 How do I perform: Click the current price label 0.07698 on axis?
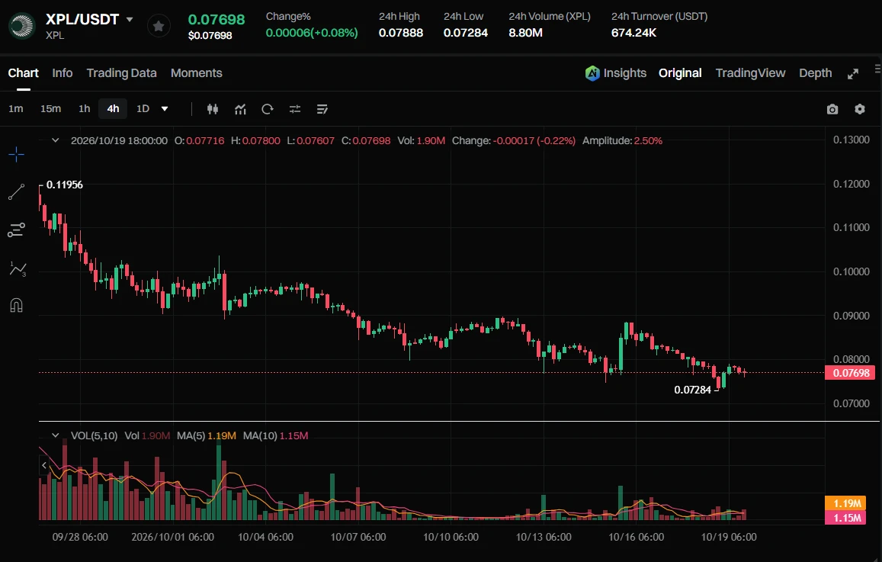point(850,373)
